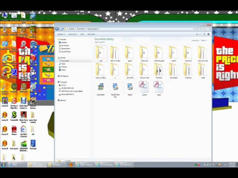This screenshot has height=178, width=238.
Task: Open the tower of cash folder
Action: (x=144, y=71)
